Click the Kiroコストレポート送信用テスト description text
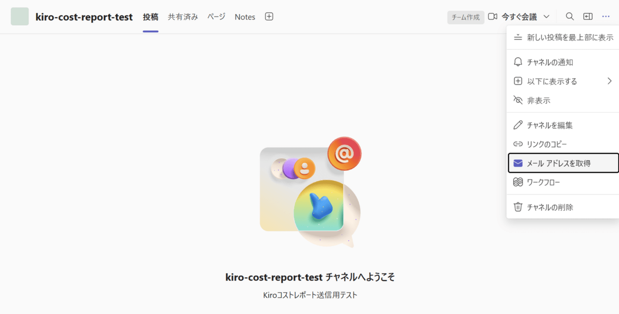619x314 pixels. pyautogui.click(x=310, y=295)
